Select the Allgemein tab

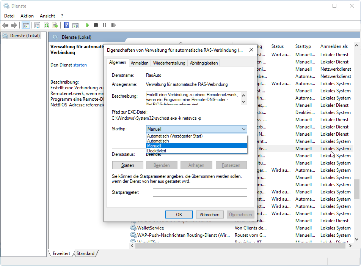tap(118, 63)
